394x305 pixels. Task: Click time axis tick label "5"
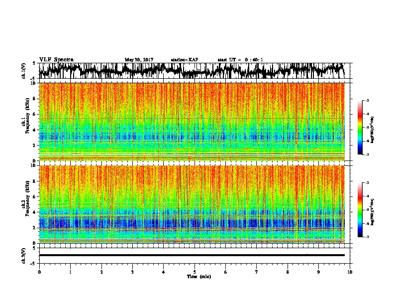195,272
